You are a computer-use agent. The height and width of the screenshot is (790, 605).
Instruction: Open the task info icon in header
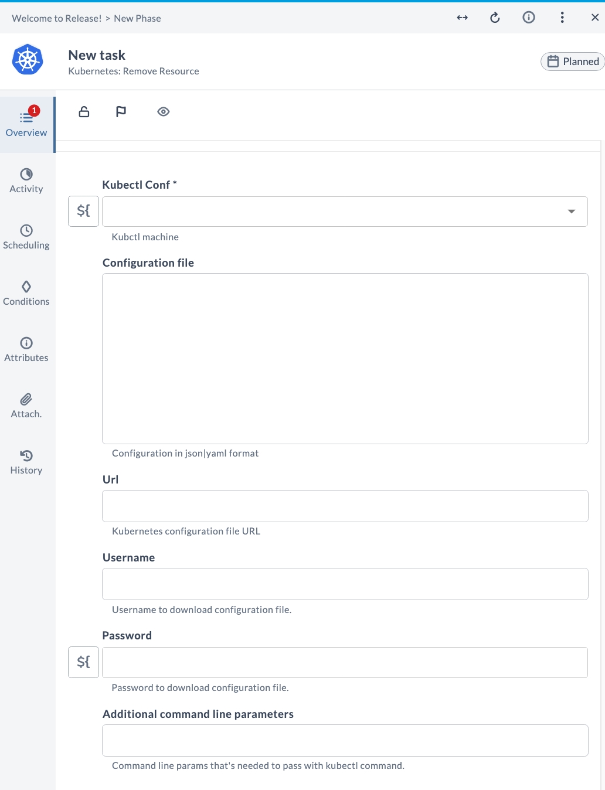529,18
